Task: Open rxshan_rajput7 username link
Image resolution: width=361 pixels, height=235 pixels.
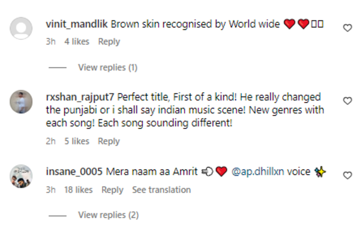Action: point(80,97)
